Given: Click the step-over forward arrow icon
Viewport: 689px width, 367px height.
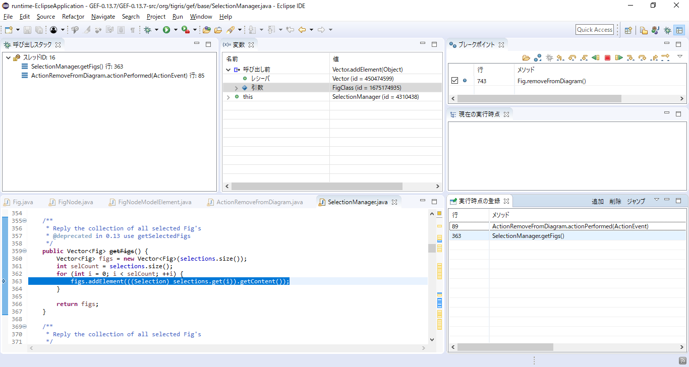Looking at the screenshot, I should tap(642, 57).
